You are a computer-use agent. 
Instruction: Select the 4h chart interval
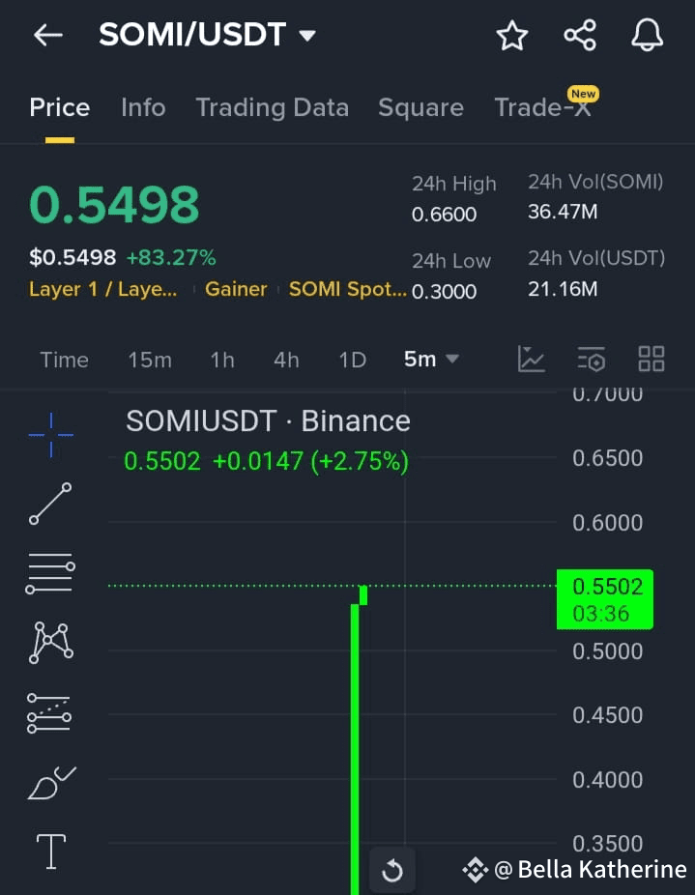pyautogui.click(x=286, y=361)
